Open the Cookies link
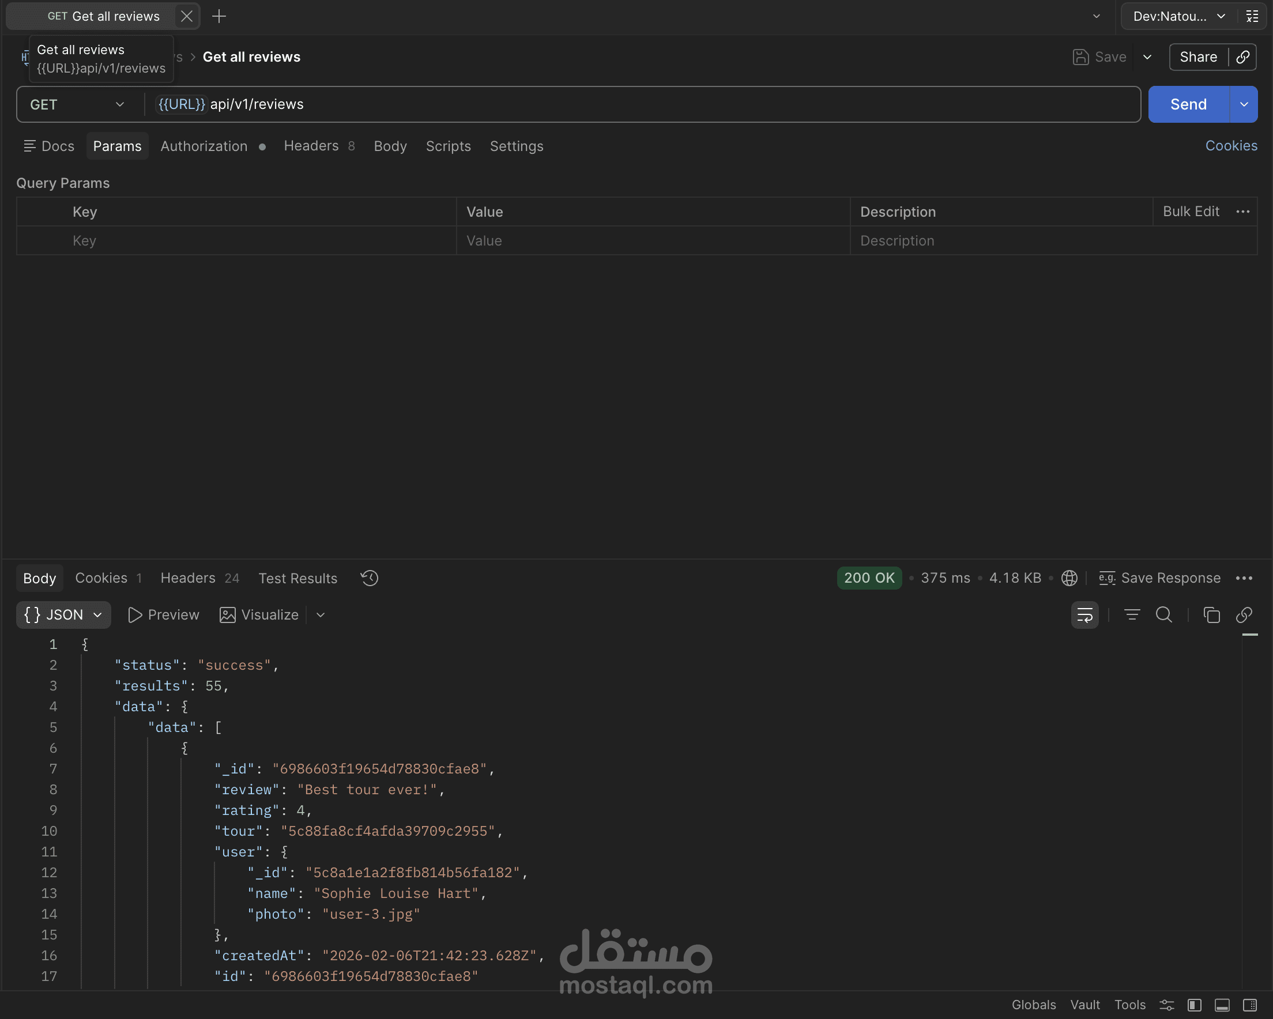Viewport: 1273px width, 1019px height. coord(1230,146)
